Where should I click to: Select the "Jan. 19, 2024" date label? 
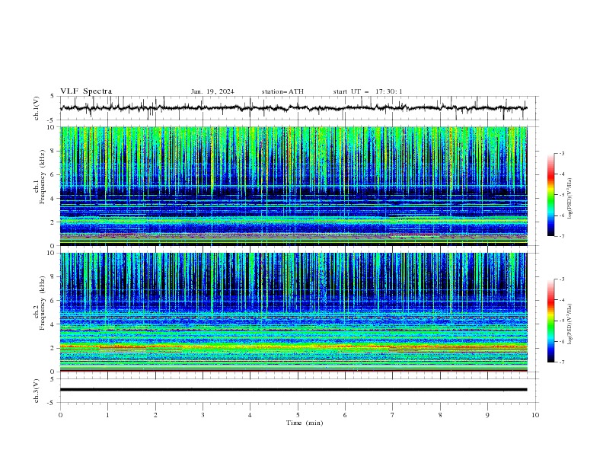point(212,91)
